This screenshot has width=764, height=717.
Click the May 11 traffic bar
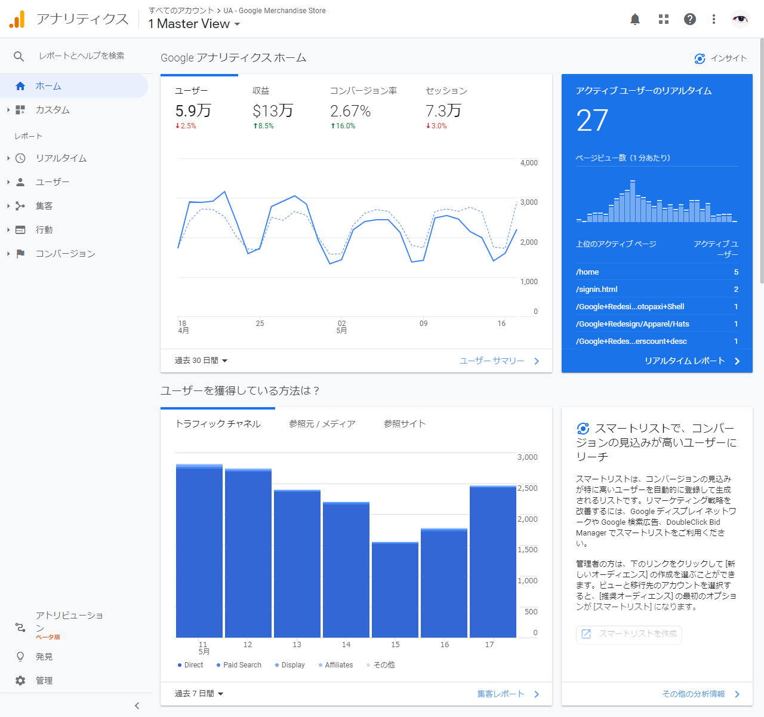[x=199, y=551]
